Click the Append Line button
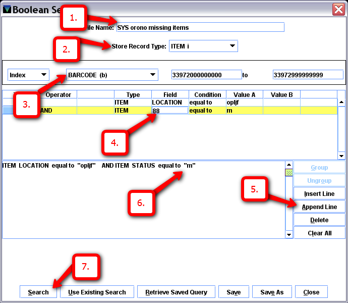This screenshot has height=303, width=348. click(319, 207)
